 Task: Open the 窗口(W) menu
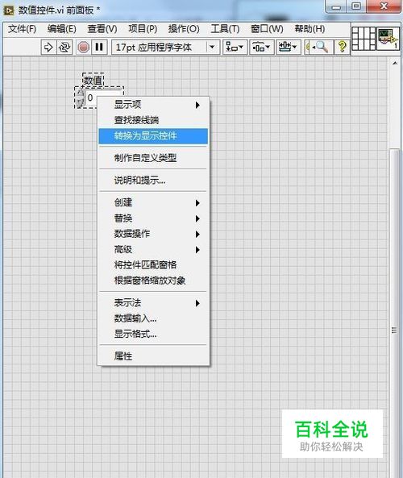267,29
